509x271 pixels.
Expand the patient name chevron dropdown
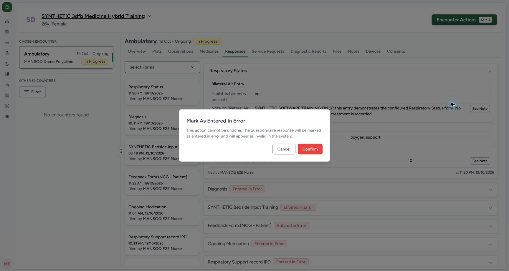pos(149,16)
